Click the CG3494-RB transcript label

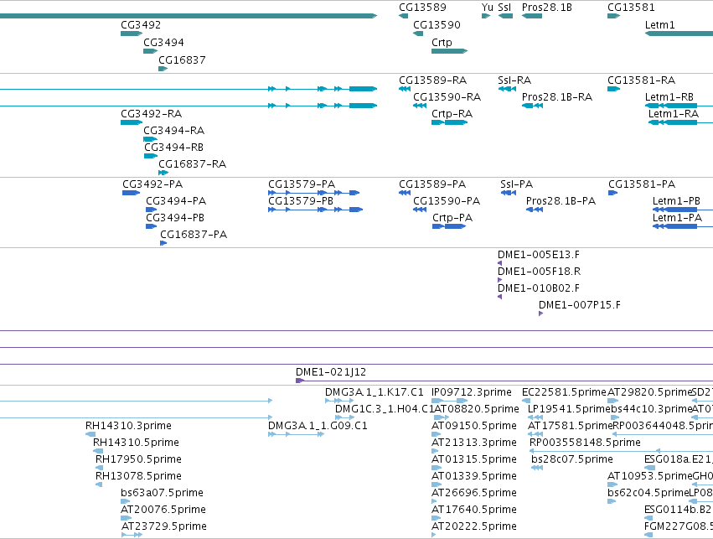(x=173, y=147)
